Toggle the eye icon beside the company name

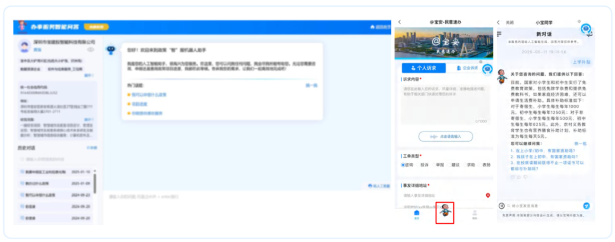91,50
